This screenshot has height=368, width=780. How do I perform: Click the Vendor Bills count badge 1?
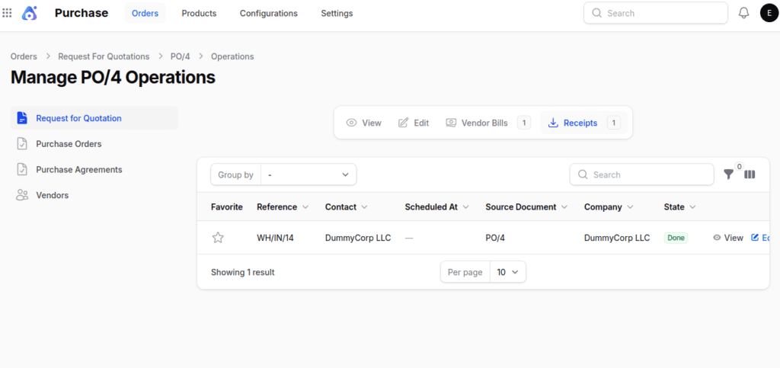[524, 123]
